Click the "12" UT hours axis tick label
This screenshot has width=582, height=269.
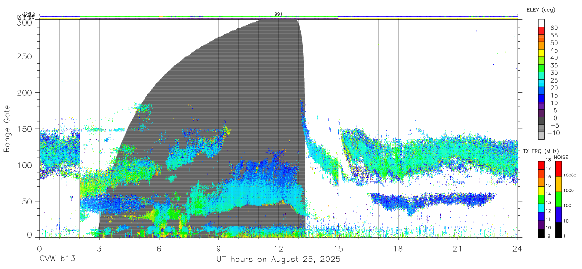pyautogui.click(x=278, y=249)
